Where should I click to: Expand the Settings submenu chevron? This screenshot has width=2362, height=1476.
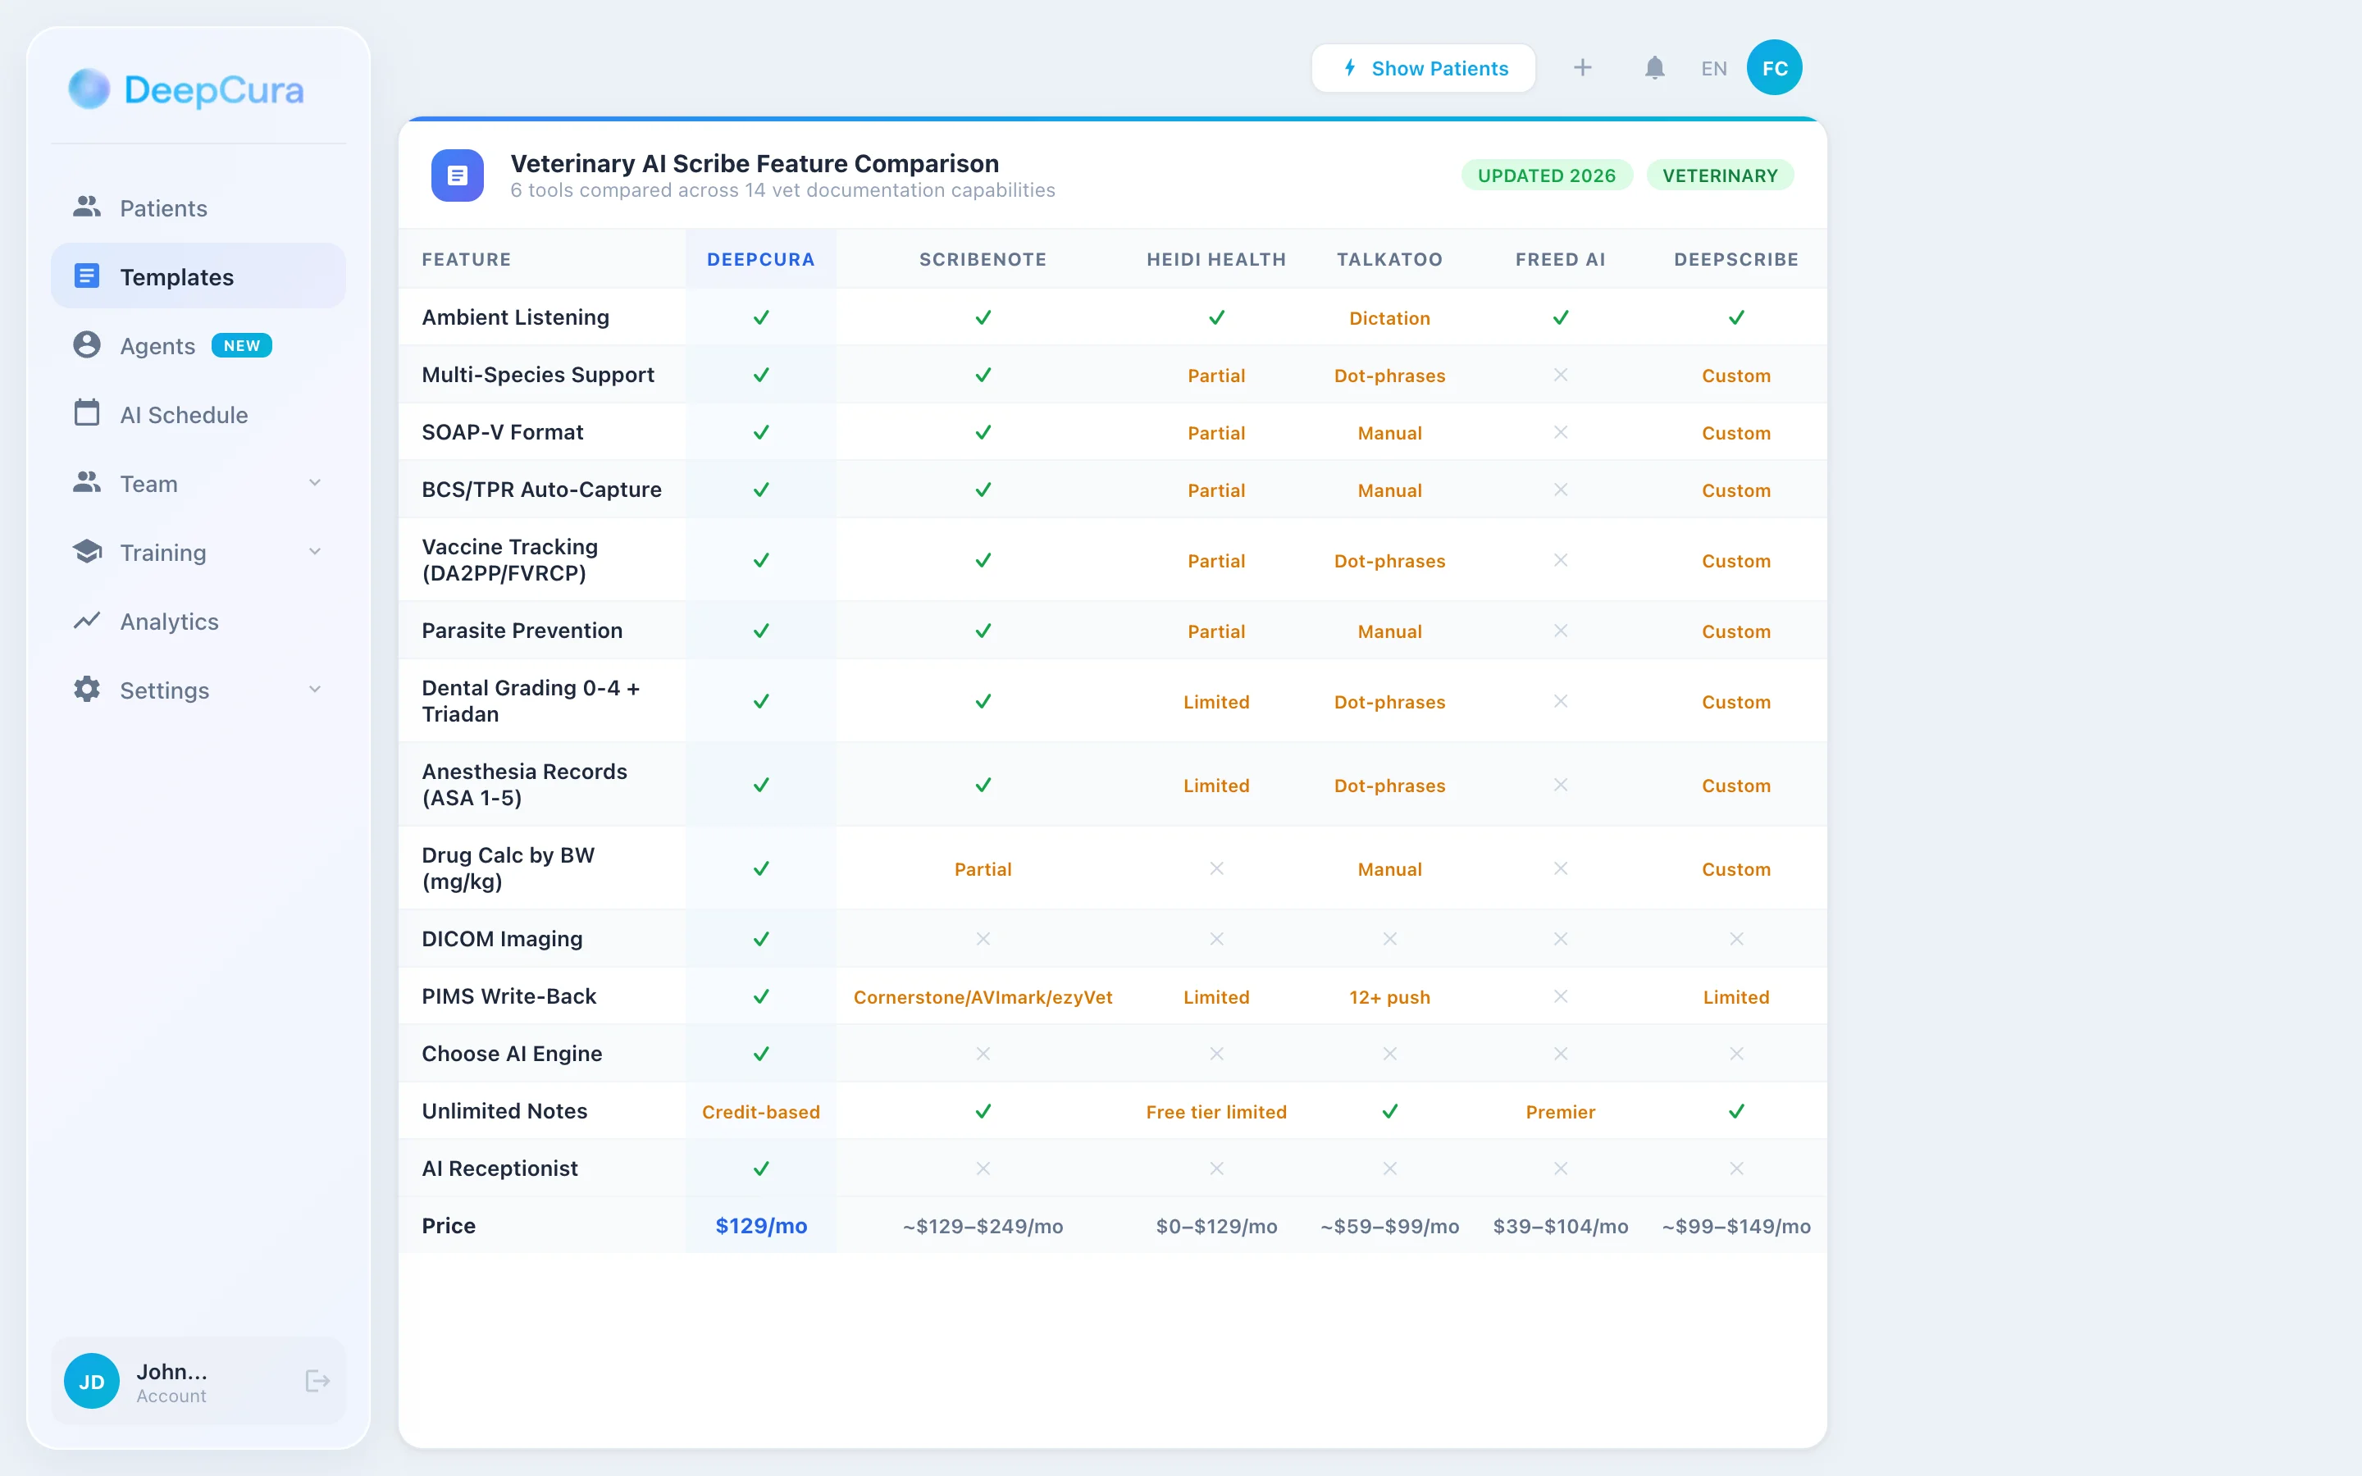click(314, 689)
